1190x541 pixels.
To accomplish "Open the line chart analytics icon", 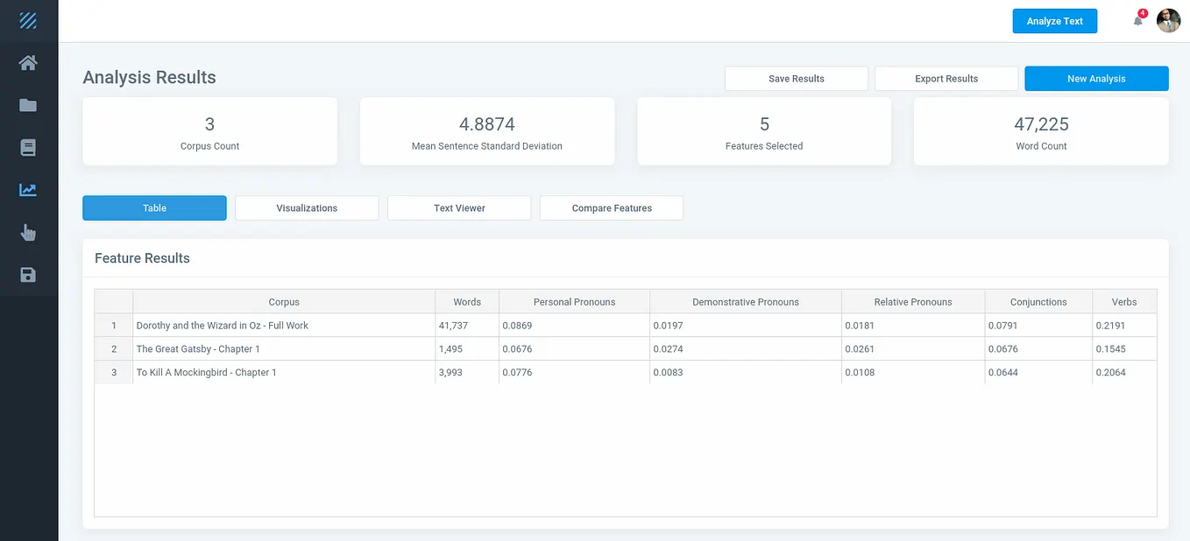I will tap(28, 189).
